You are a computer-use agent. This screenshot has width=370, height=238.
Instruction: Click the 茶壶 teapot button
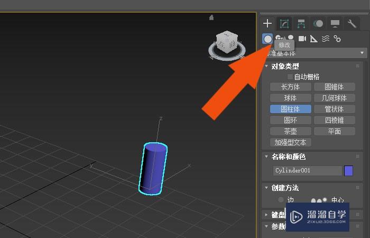coord(291,131)
